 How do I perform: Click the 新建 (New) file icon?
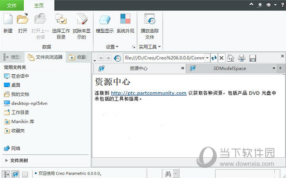pos(8,19)
